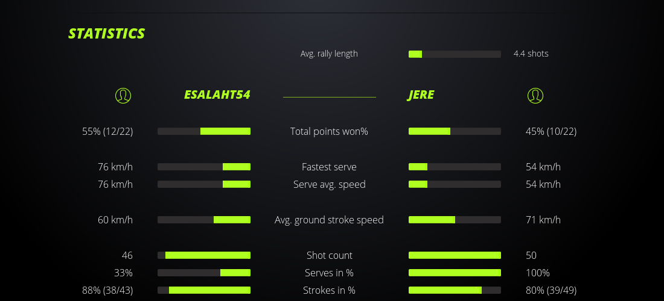Click the Avg. rally length bar
664x301 pixels.
click(455, 54)
